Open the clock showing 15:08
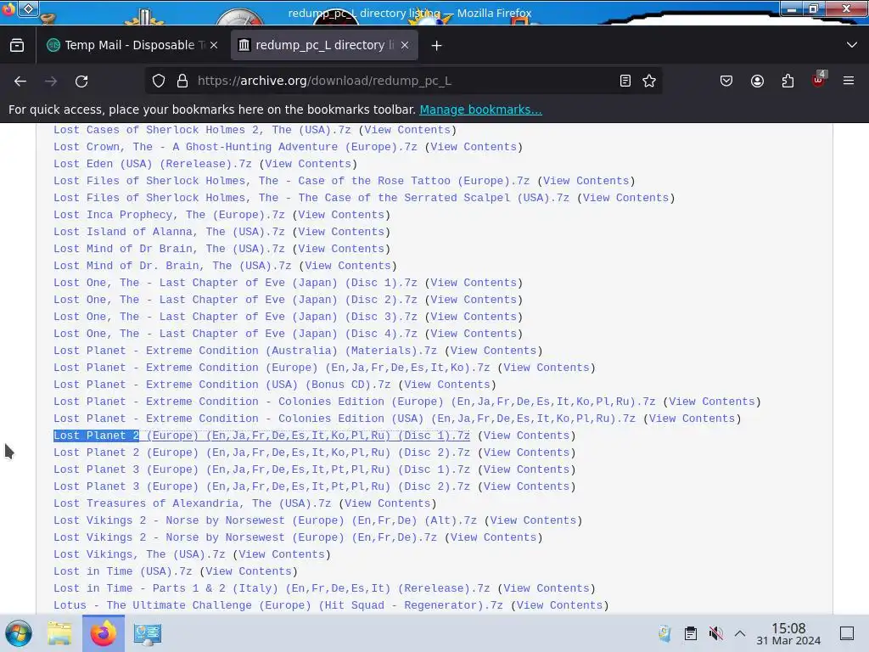This screenshot has height=652, width=869. point(788,633)
